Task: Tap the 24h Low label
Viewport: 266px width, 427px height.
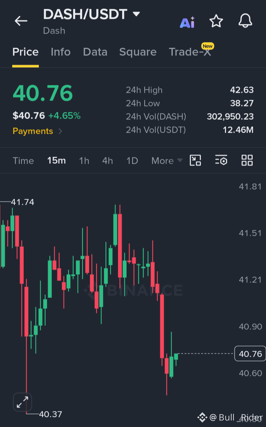Action: [x=143, y=103]
